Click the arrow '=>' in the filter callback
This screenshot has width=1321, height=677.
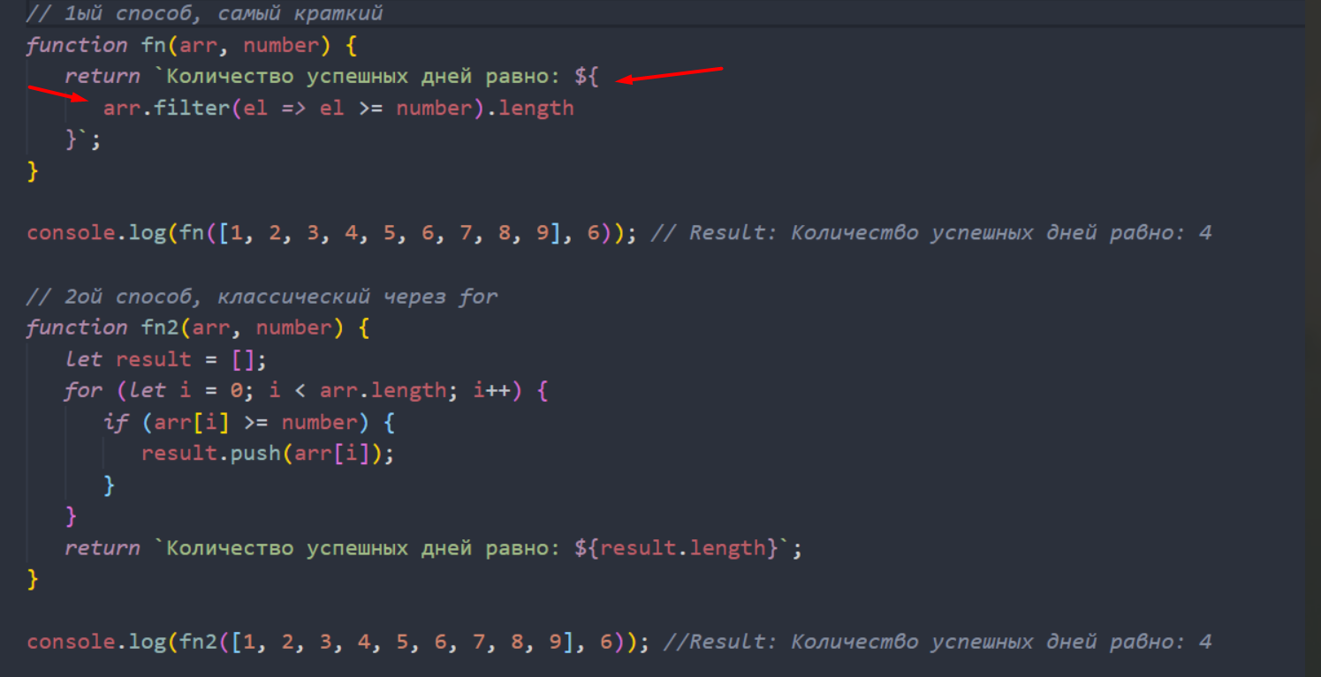(293, 108)
